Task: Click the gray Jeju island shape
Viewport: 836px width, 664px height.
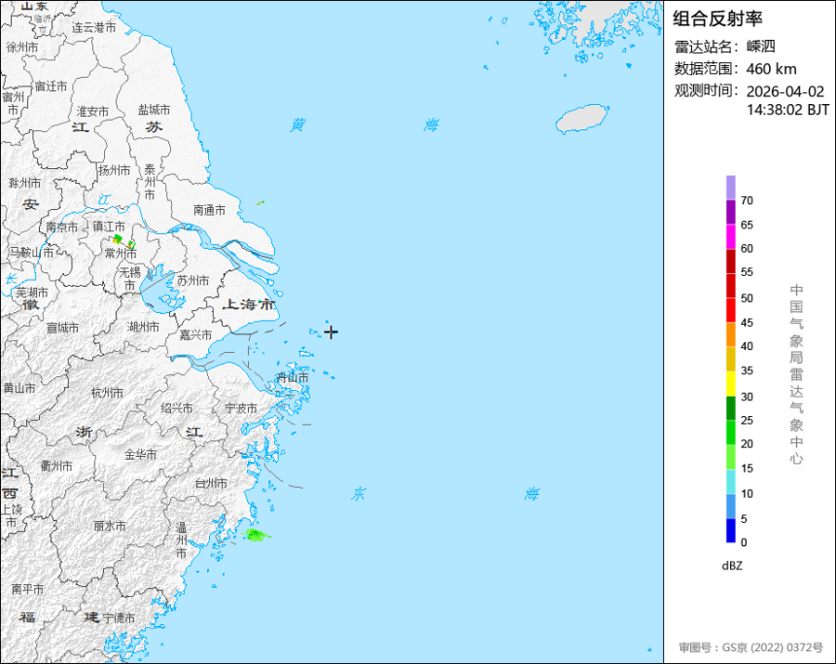Action: (x=582, y=119)
